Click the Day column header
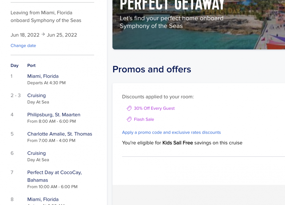285x205 pixels. tap(15, 65)
